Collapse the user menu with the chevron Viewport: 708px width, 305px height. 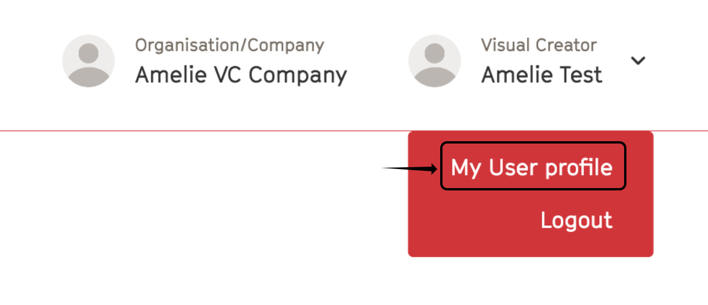(x=638, y=61)
